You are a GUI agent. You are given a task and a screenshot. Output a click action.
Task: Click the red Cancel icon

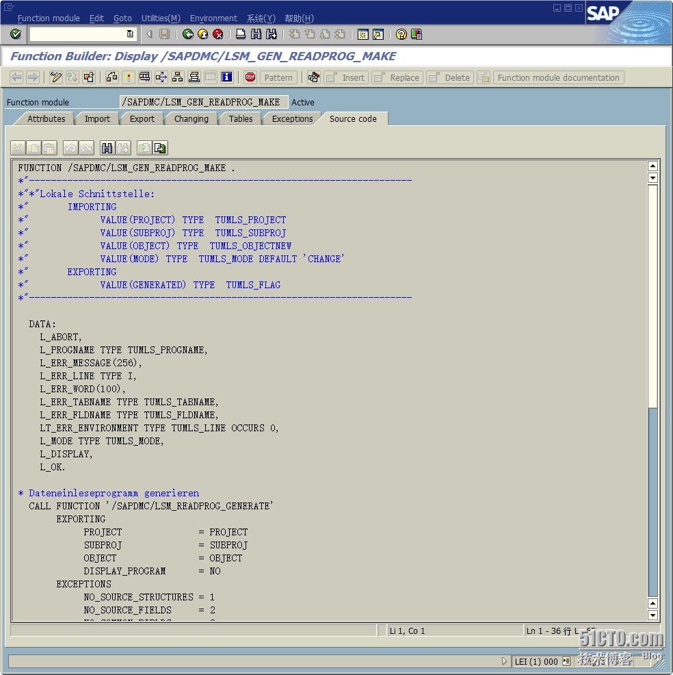pos(218,34)
